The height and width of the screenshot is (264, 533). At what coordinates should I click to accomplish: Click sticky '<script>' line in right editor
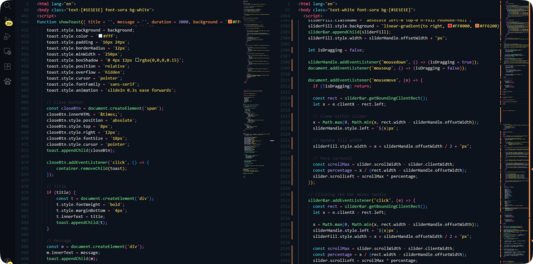[x=312, y=16]
